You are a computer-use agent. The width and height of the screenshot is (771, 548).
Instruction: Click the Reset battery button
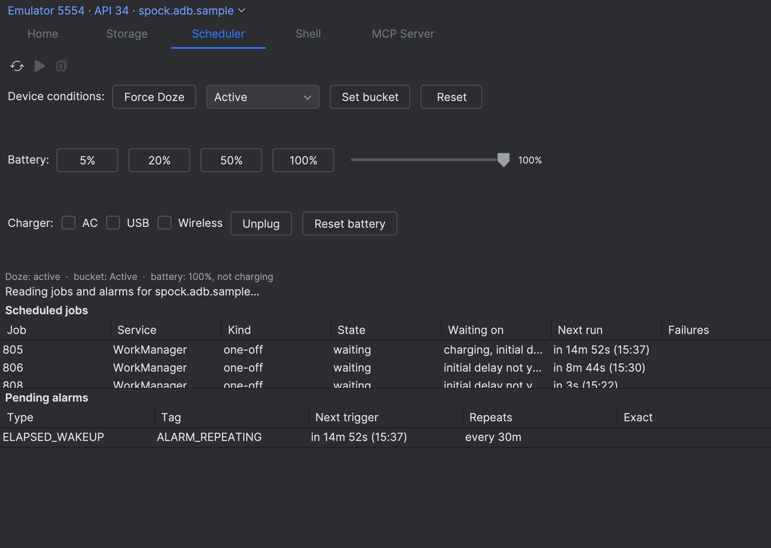(x=350, y=224)
